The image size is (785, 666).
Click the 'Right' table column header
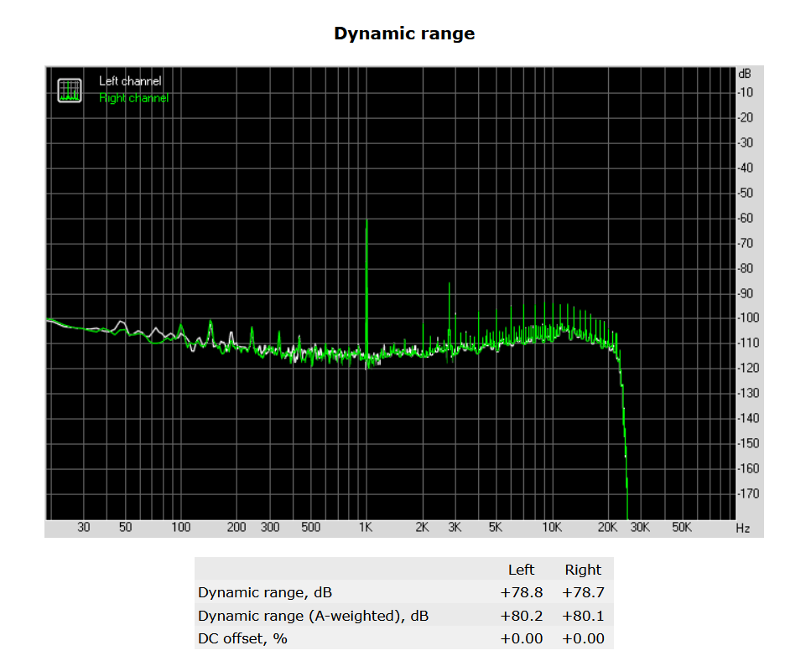pyautogui.click(x=583, y=570)
